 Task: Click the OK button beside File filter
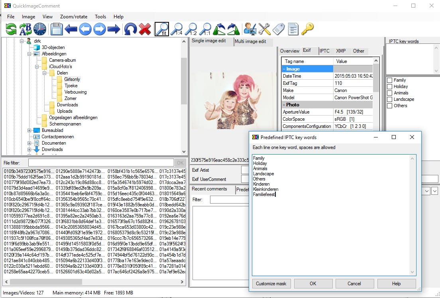[180, 163]
